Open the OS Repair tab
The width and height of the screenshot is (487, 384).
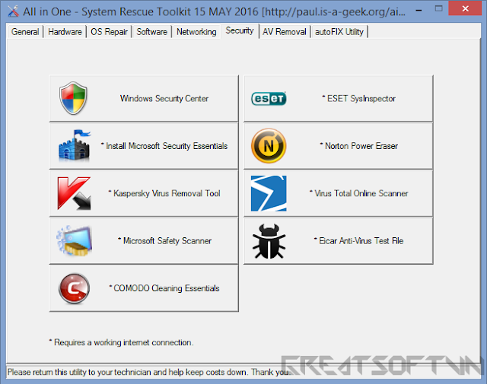[x=109, y=32]
